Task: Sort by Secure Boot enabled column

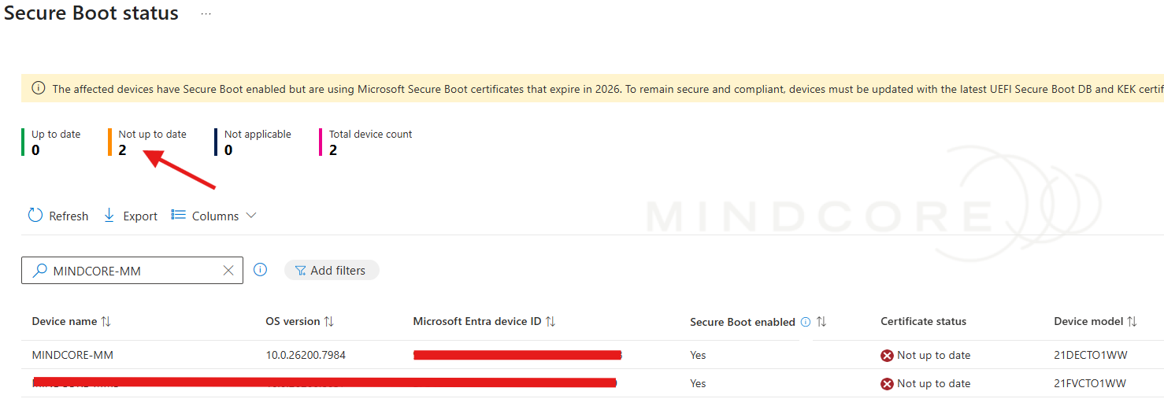Action: point(821,322)
